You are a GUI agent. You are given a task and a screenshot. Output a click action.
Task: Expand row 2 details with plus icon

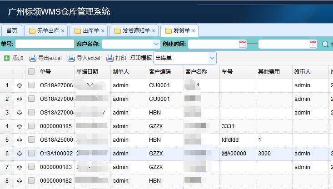coord(20,99)
